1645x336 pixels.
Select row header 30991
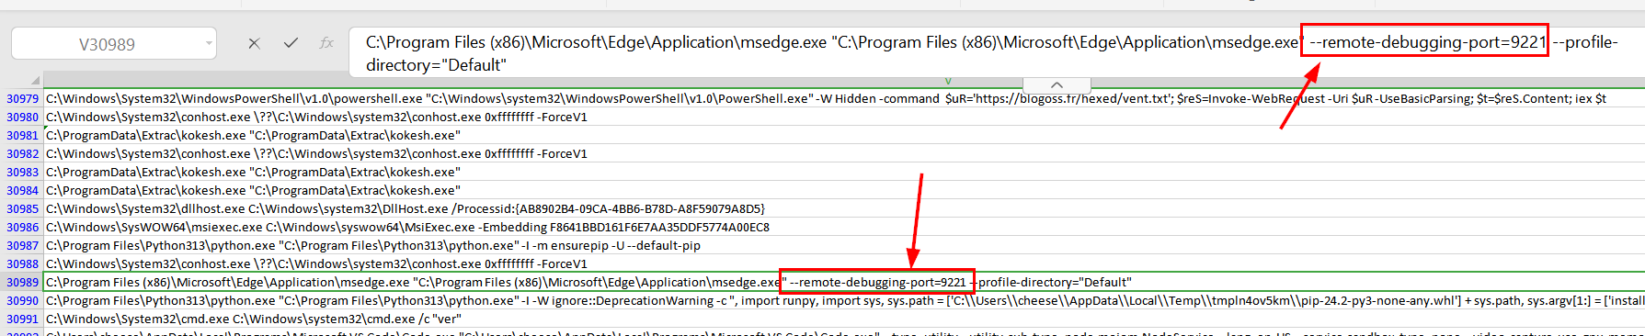click(x=22, y=319)
